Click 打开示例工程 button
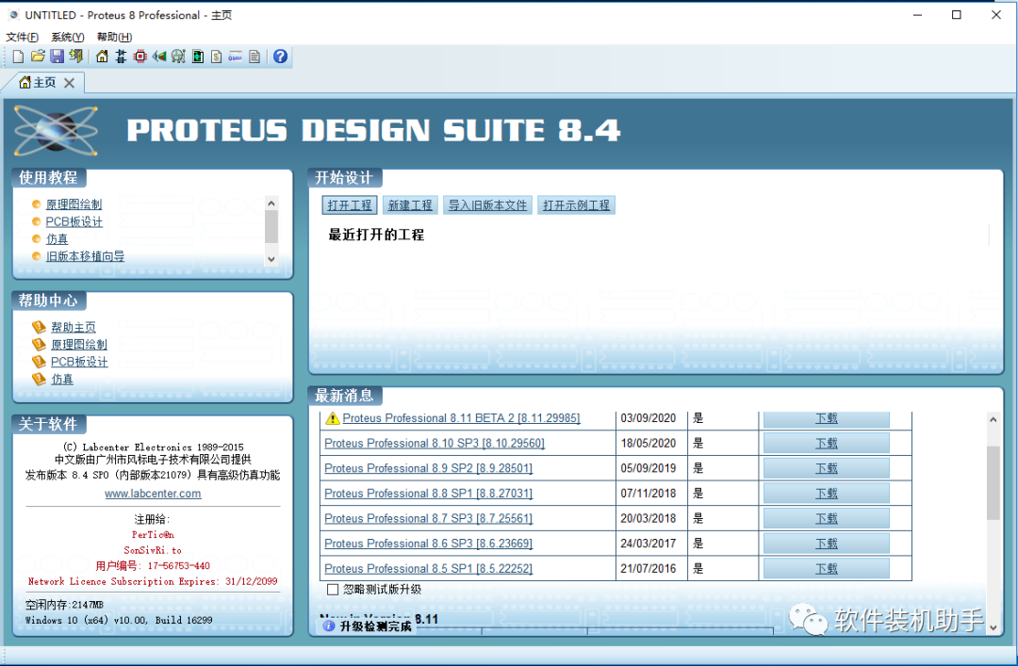Screen dimensions: 1018x666 pos(577,205)
